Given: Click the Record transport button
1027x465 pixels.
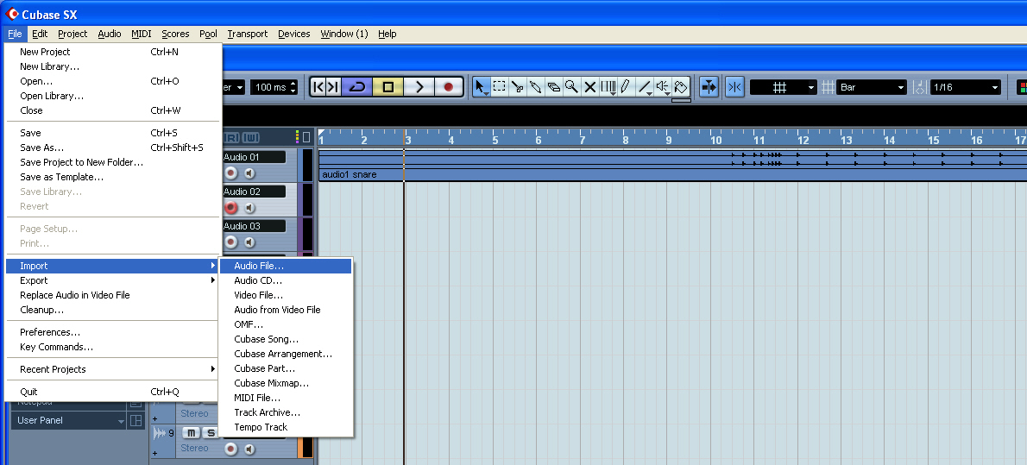Looking at the screenshot, I should tap(449, 87).
